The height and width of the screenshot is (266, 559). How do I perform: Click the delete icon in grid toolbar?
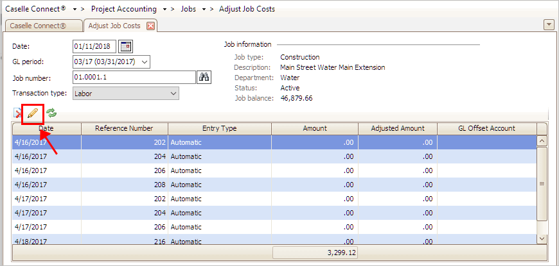click(17, 113)
